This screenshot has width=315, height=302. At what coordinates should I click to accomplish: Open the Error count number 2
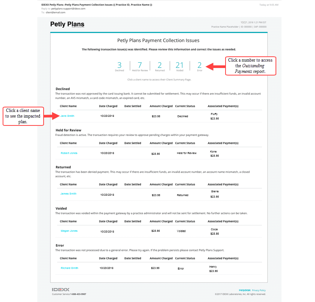(x=199, y=65)
